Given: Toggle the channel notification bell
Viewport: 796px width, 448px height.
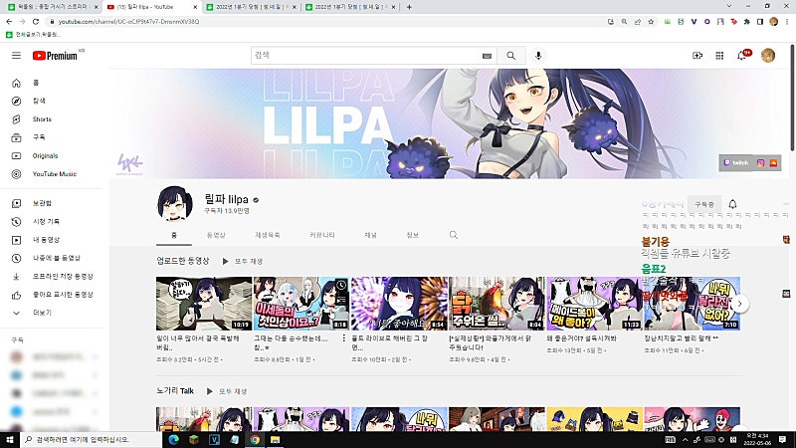Looking at the screenshot, I should (x=732, y=204).
